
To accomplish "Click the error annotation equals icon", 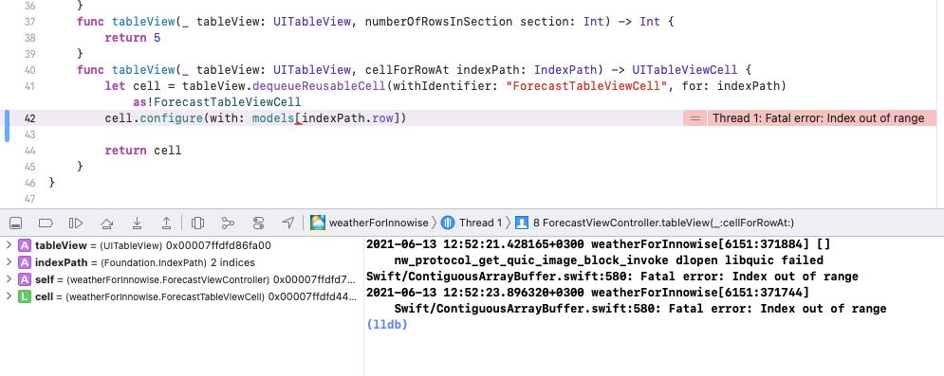I will (x=694, y=118).
